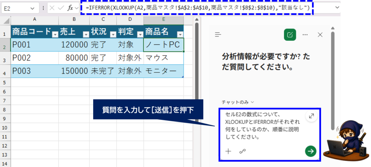Select cell containing P002
The width and height of the screenshot is (371, 167).
tap(34, 58)
